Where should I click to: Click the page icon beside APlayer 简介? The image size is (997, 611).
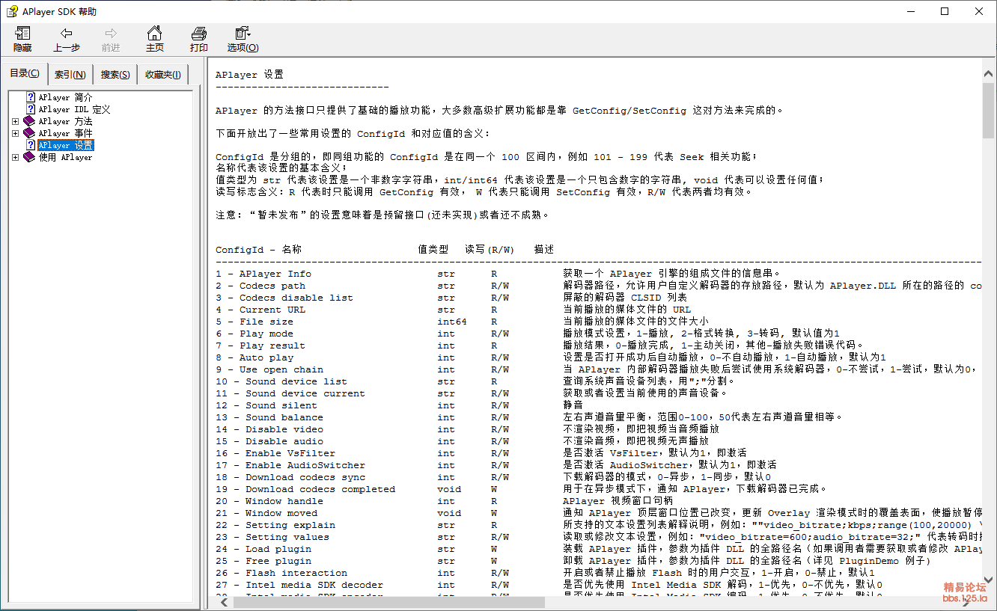[31, 97]
